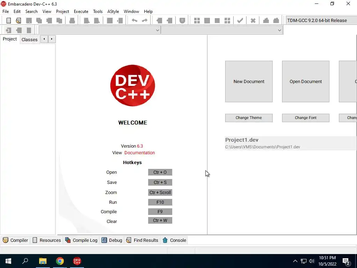Click the grayed checkmark Debug icon

tap(240, 21)
